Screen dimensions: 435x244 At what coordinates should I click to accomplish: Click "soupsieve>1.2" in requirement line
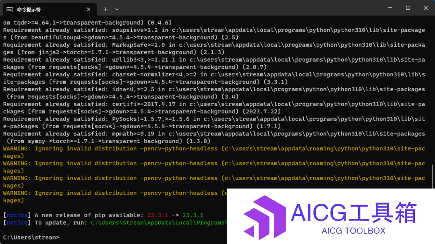click(135, 30)
